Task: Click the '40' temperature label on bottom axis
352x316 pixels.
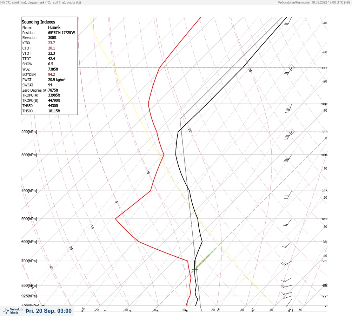Action: 271,310
